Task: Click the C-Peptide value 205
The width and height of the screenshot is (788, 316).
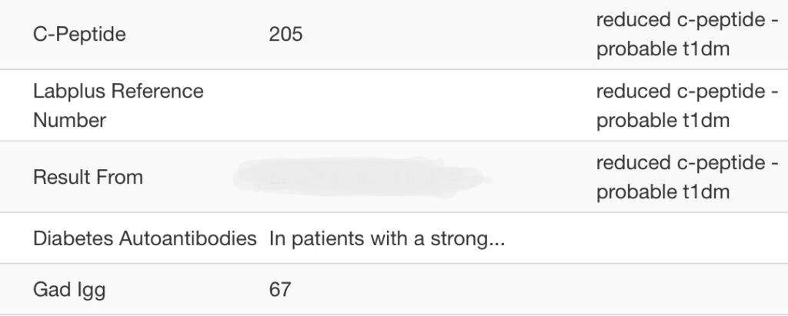Action: (285, 34)
